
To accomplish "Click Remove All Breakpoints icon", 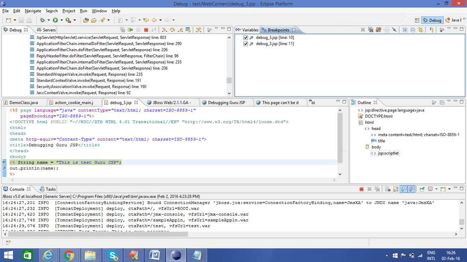I will 371,30.
